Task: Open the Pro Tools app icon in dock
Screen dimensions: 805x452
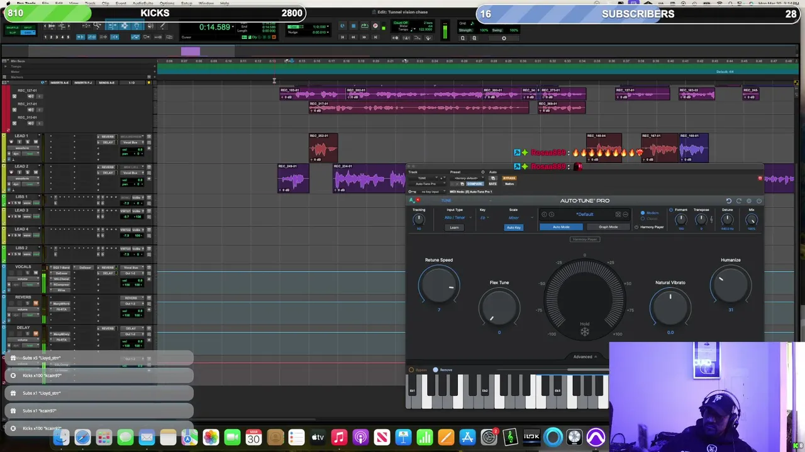Action: pos(596,437)
